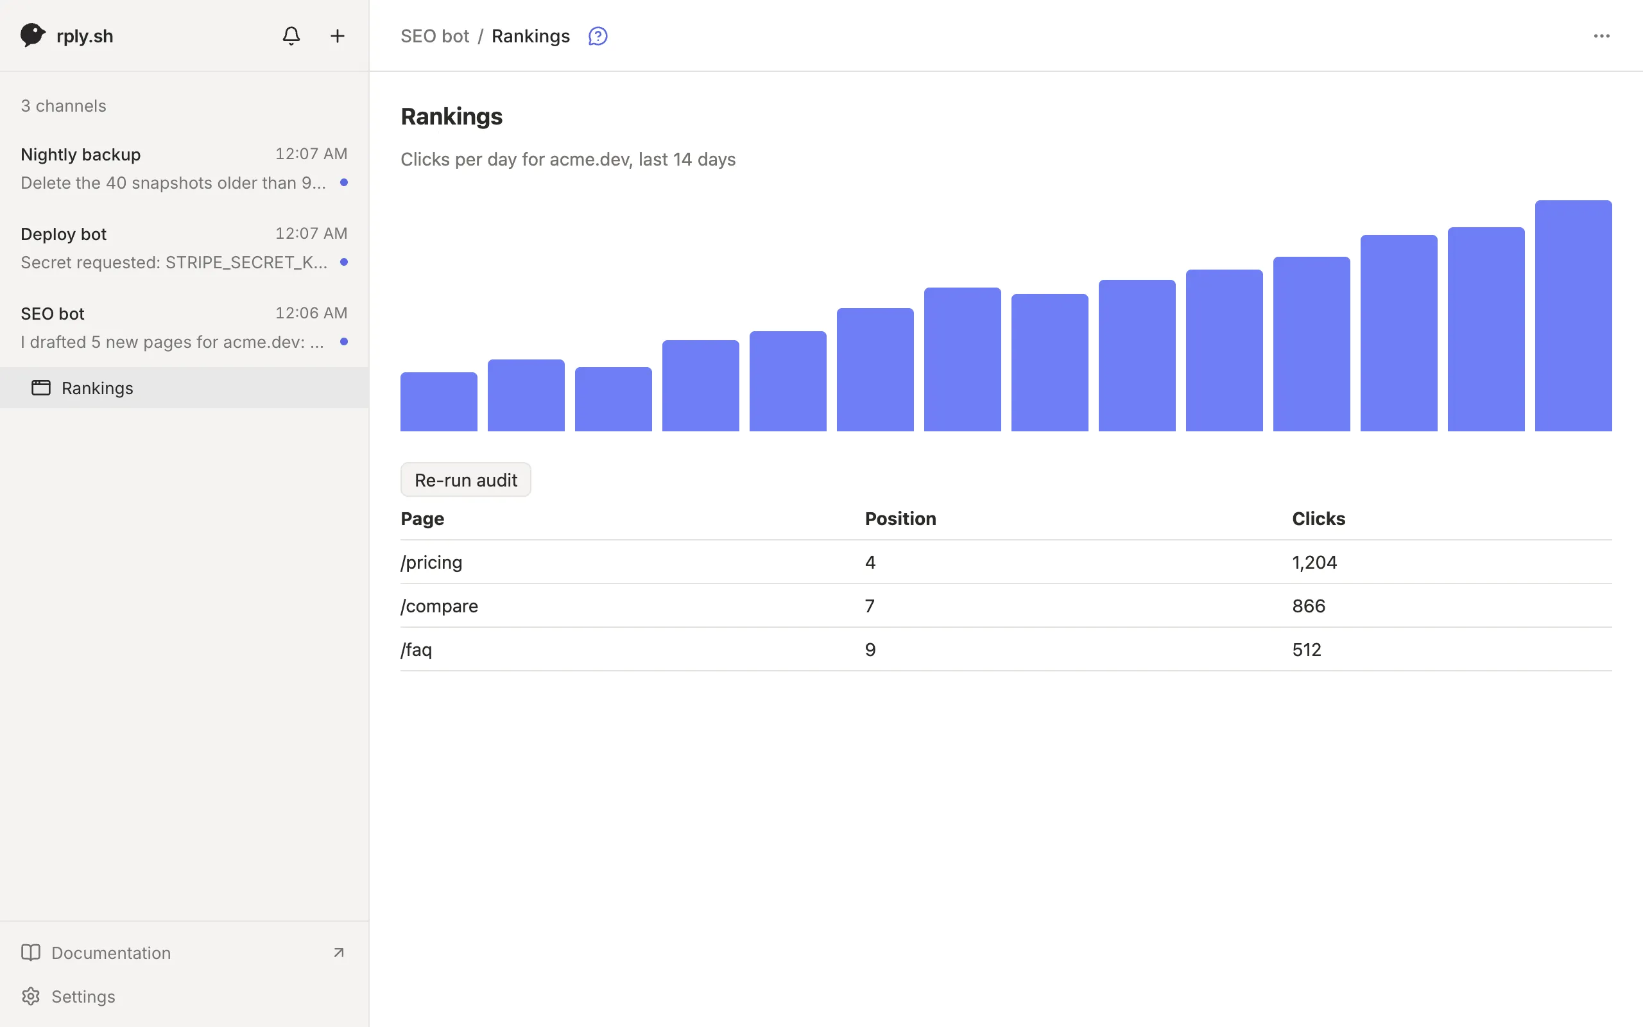Click the /compare page cell
Image resolution: width=1643 pixels, height=1027 pixels.
439,606
